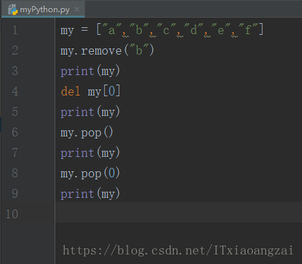Click the "d" string literal on line 1
Image resolution: width=302 pixels, height=264 pixels.
[194, 29]
